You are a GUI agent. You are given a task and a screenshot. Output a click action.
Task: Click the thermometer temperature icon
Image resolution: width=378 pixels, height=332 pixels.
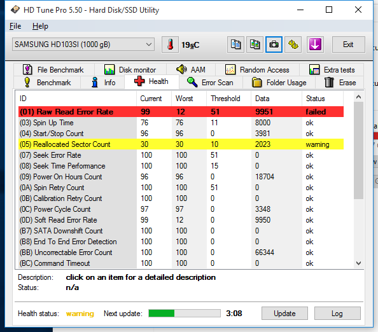pos(170,45)
